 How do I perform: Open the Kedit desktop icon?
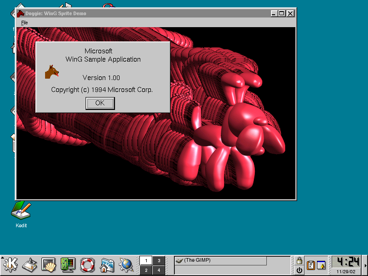[21, 211]
